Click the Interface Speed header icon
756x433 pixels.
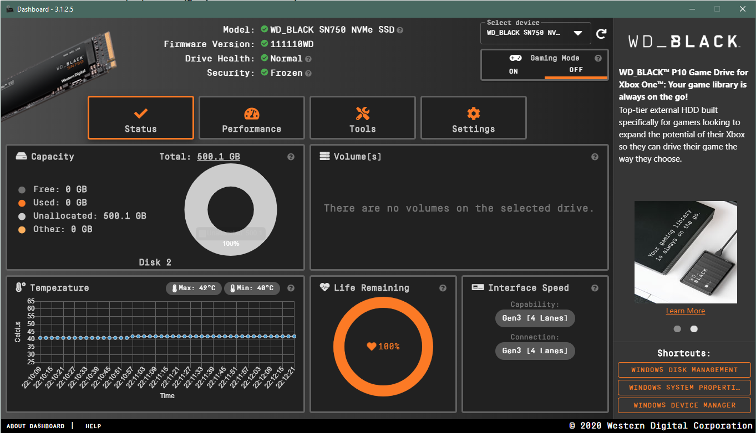pos(477,288)
